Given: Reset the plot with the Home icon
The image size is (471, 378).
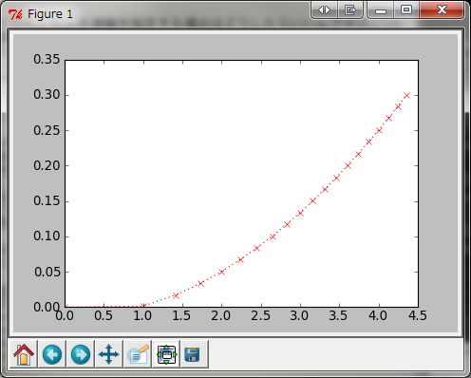Looking at the screenshot, I should pos(24,354).
